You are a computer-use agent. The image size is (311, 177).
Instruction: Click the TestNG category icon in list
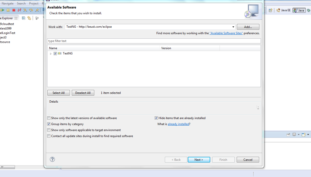coord(60,53)
